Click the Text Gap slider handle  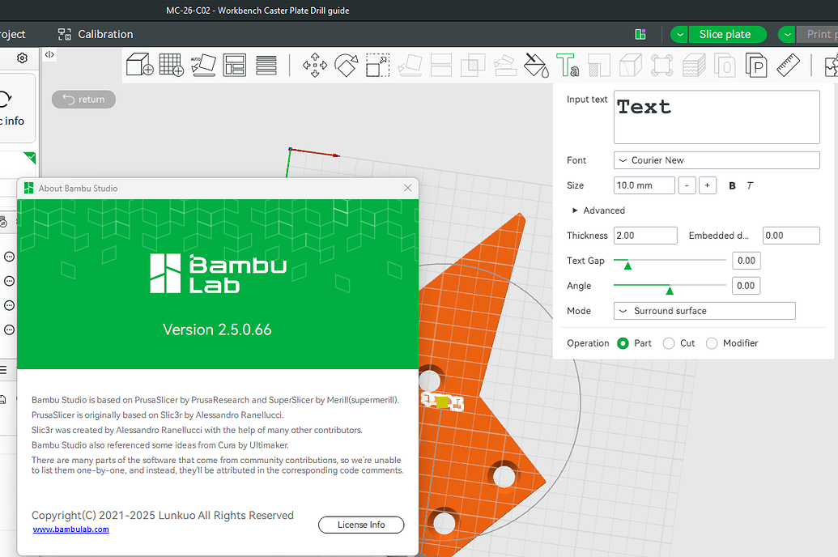pos(627,265)
